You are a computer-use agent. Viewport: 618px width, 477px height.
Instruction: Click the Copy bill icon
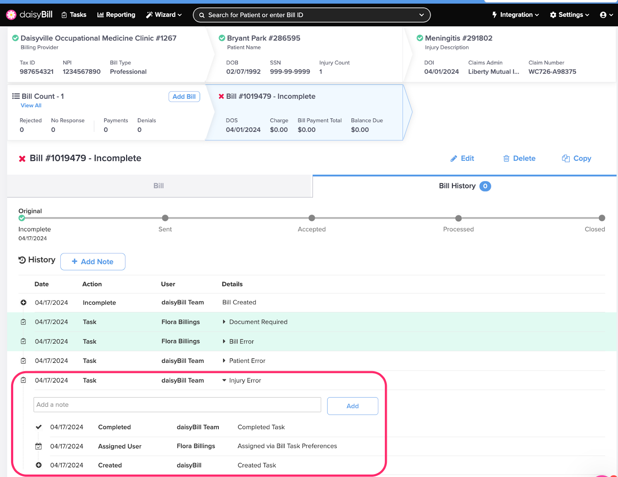[565, 158]
